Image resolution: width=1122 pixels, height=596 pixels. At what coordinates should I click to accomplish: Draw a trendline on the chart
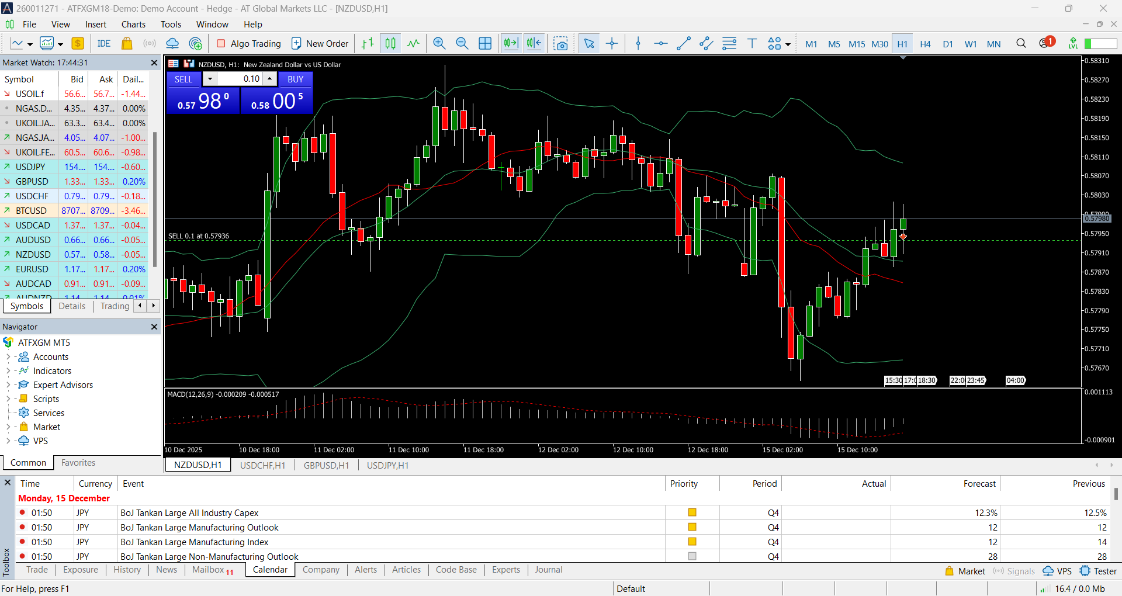(x=683, y=43)
